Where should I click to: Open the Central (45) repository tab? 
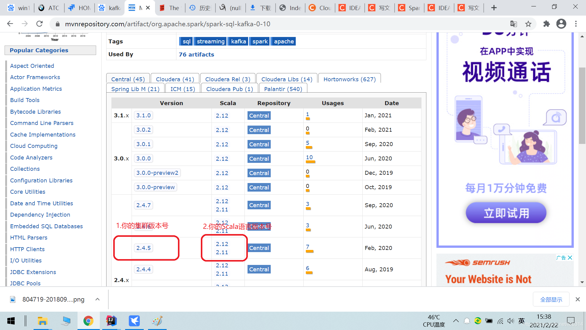point(128,79)
